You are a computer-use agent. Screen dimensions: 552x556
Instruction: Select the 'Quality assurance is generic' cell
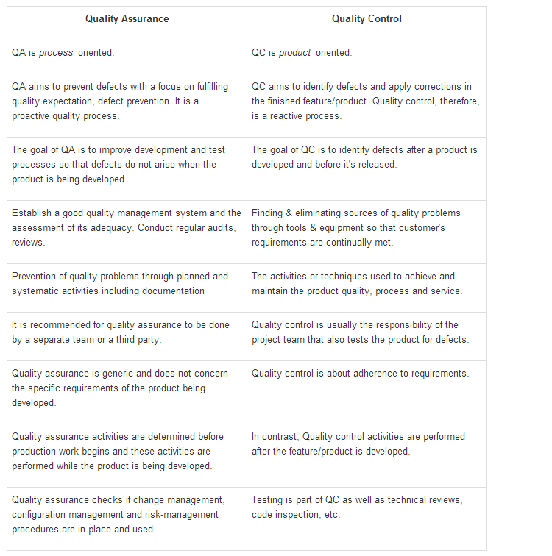click(127, 388)
